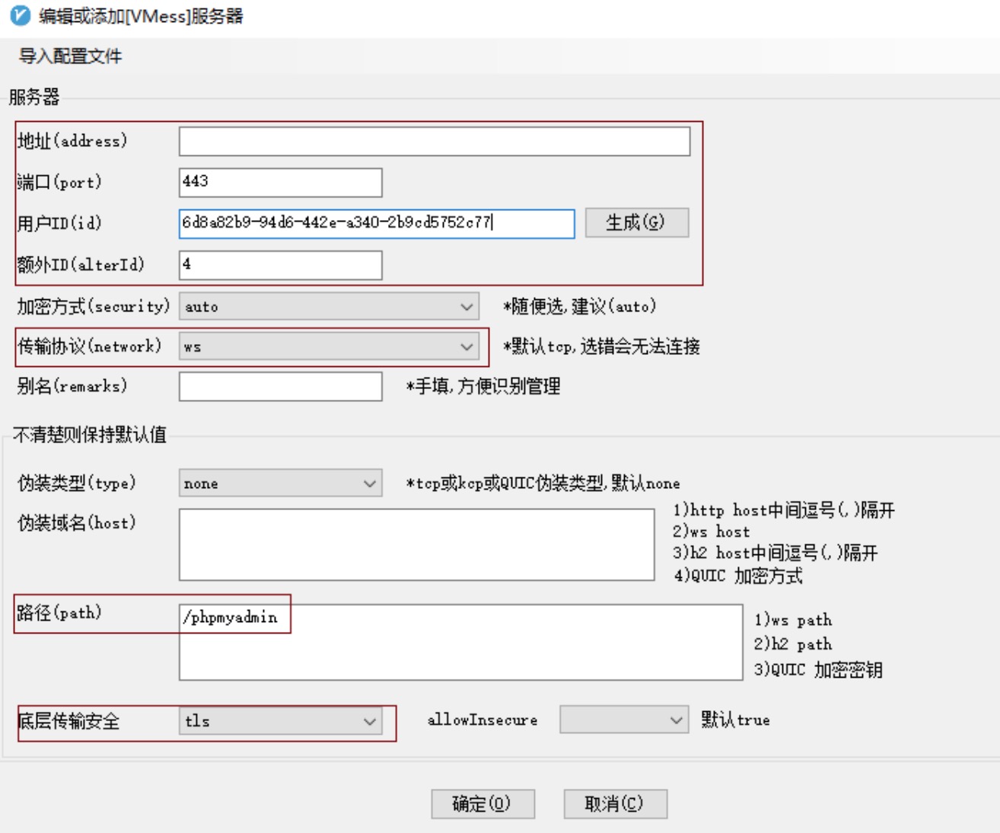Click the v2rayN logo in title bar

21,16
